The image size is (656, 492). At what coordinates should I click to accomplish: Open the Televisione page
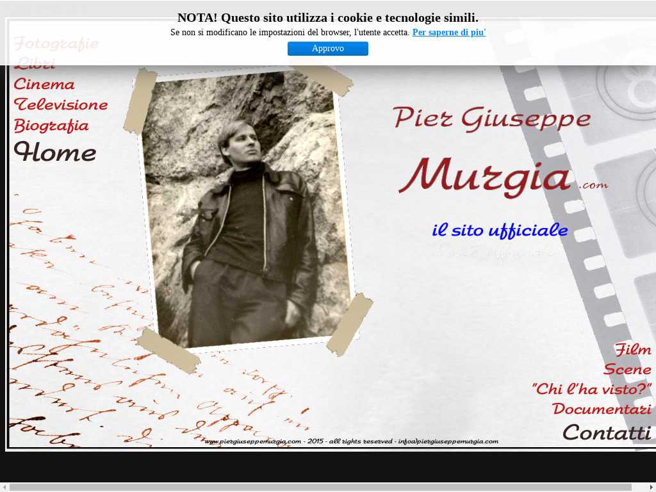tap(61, 104)
